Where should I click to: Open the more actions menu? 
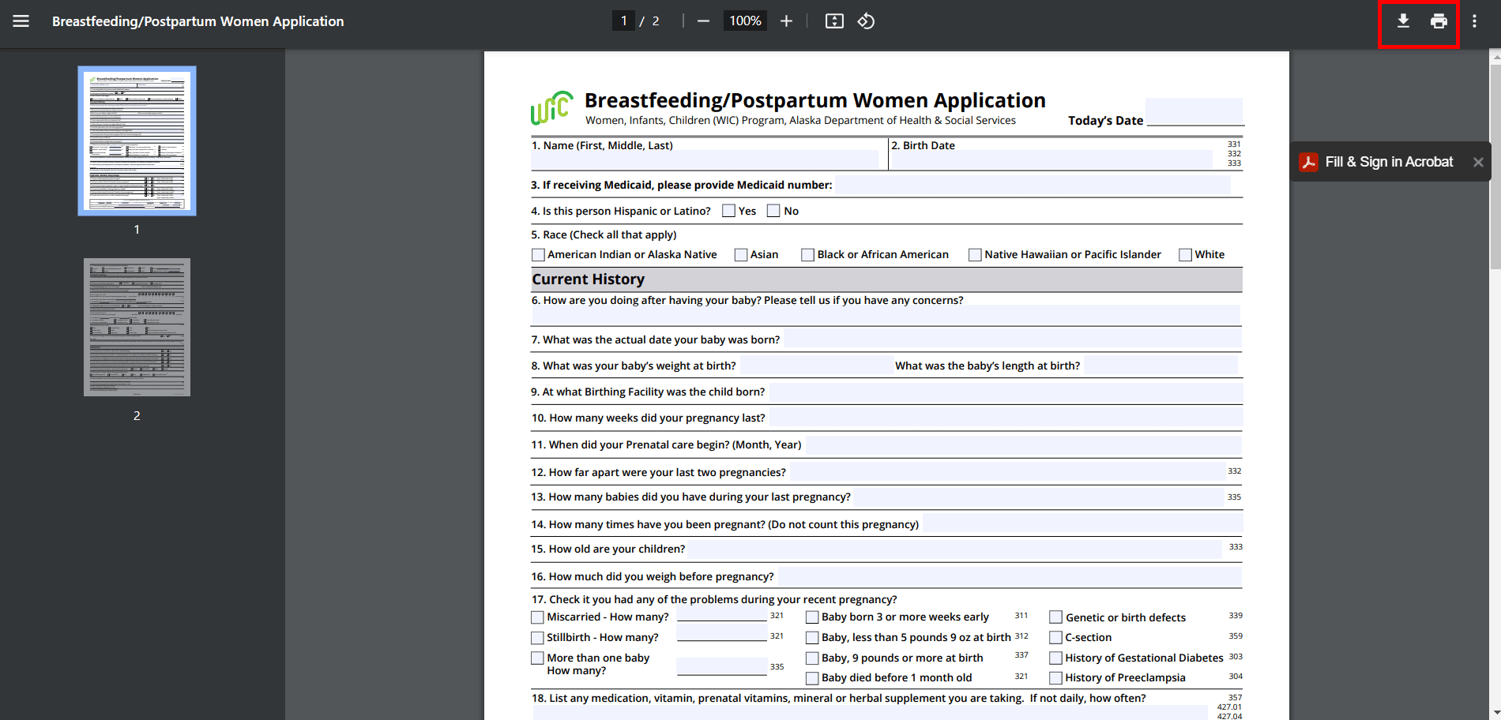point(1474,21)
